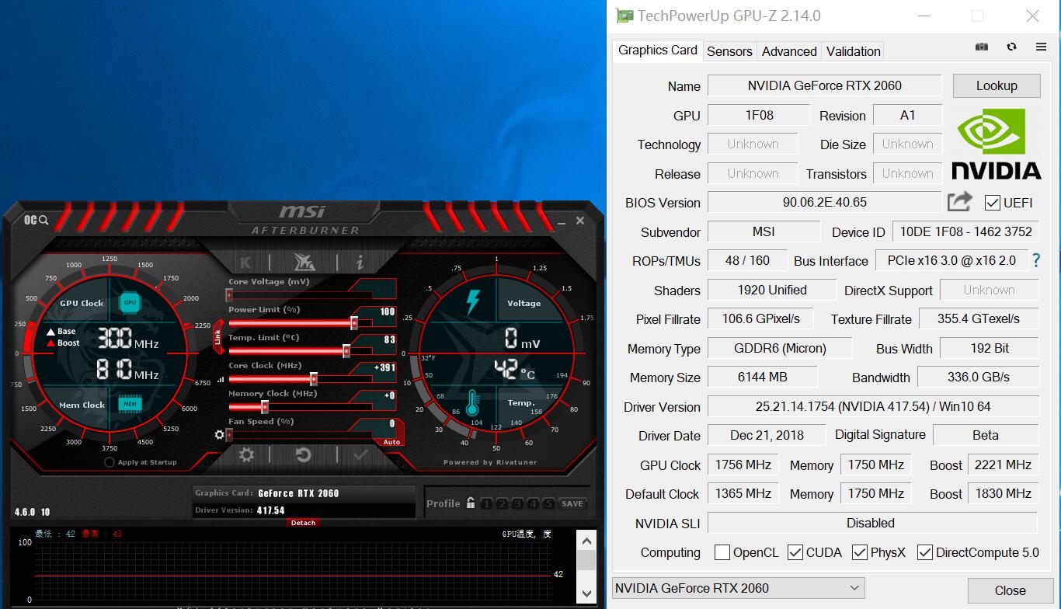This screenshot has width=1061, height=609.
Task: Open fan speed settings cog icon
Action: point(219,435)
